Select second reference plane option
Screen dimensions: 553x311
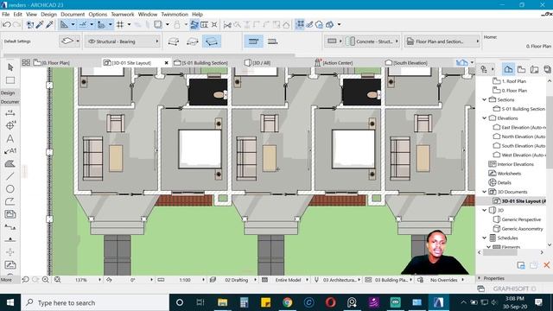click(x=272, y=41)
